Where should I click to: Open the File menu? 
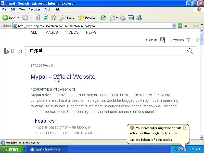click(4, 9)
